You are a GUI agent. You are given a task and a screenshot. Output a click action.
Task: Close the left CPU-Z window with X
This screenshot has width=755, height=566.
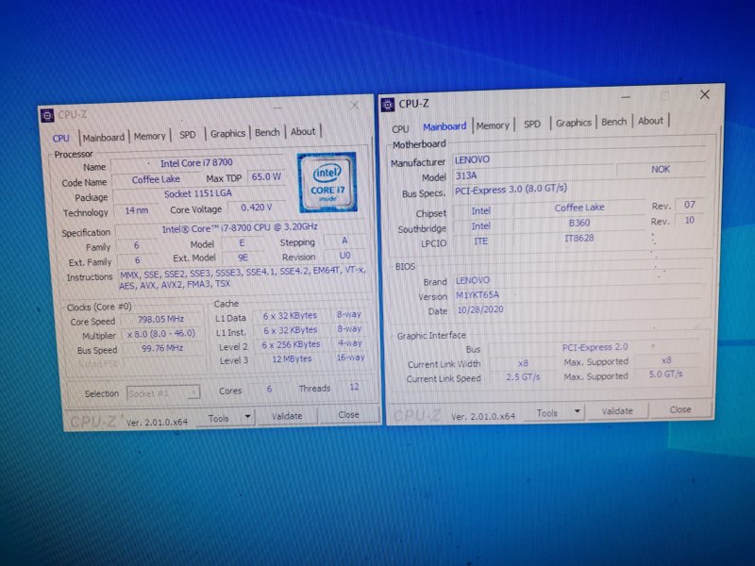pyautogui.click(x=355, y=106)
